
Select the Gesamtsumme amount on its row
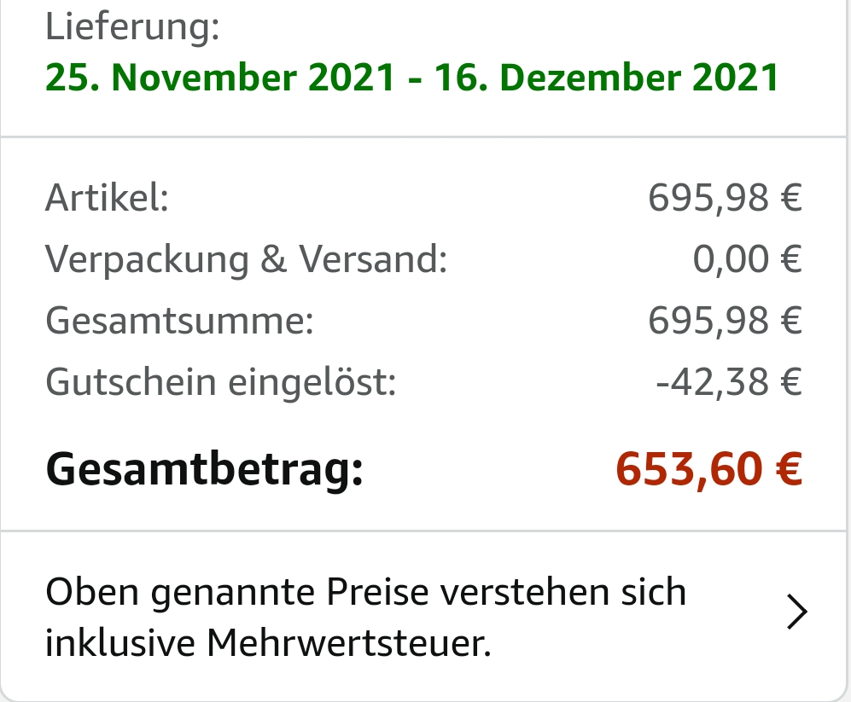(x=724, y=322)
